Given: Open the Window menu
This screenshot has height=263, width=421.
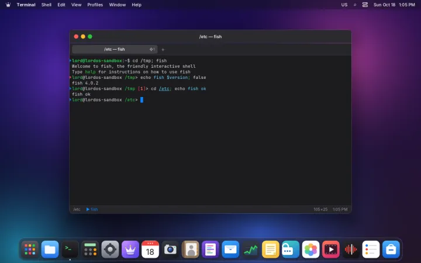Looking at the screenshot, I should click(x=118, y=5).
